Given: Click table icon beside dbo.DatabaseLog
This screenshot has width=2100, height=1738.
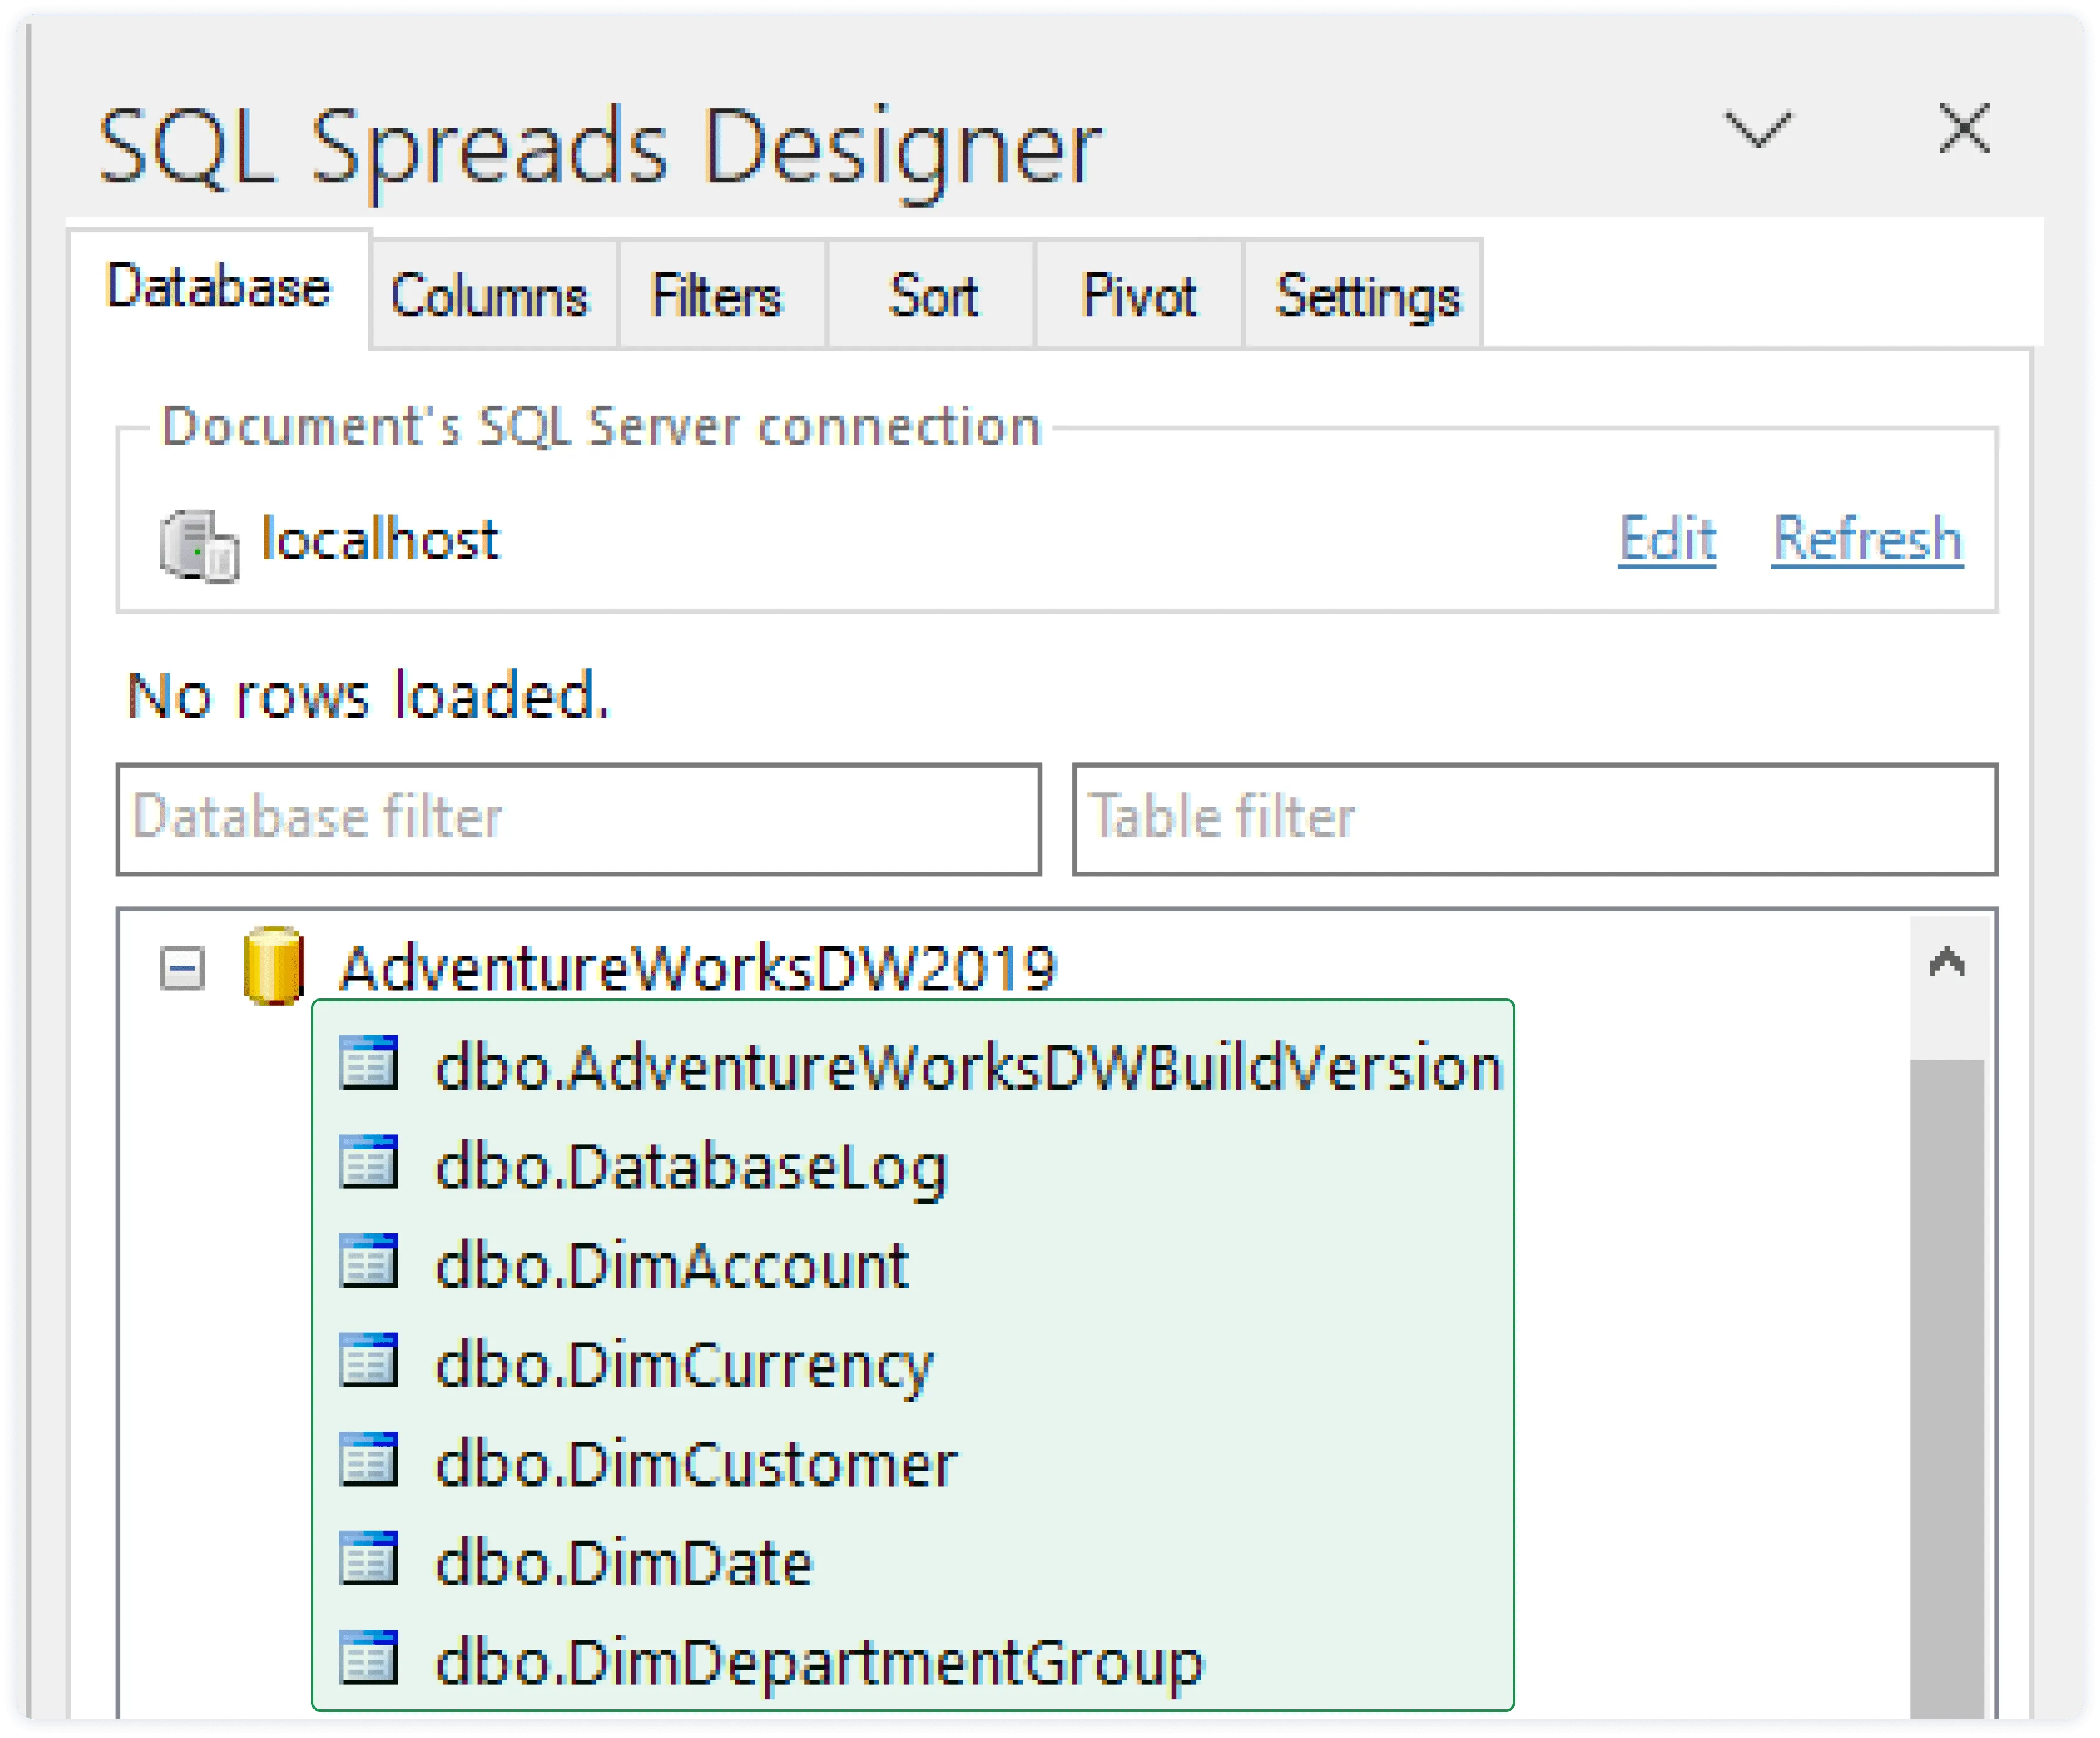Looking at the screenshot, I should pos(368,1162).
